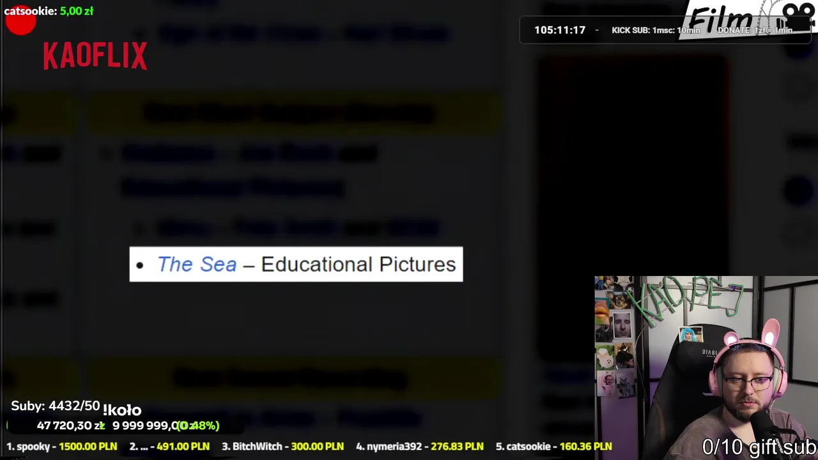Click the catsookie - 160.36 PLN entry

pyautogui.click(x=554, y=447)
